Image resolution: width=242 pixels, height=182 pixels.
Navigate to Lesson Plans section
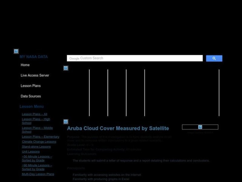point(31,86)
